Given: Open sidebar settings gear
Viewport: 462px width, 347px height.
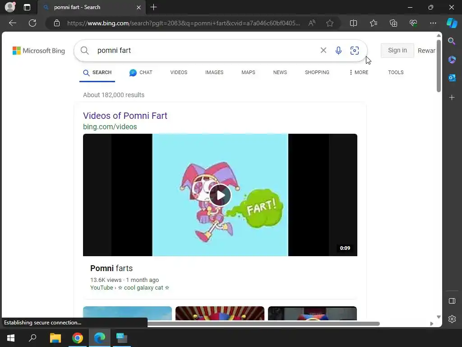Looking at the screenshot, I should click(452, 319).
